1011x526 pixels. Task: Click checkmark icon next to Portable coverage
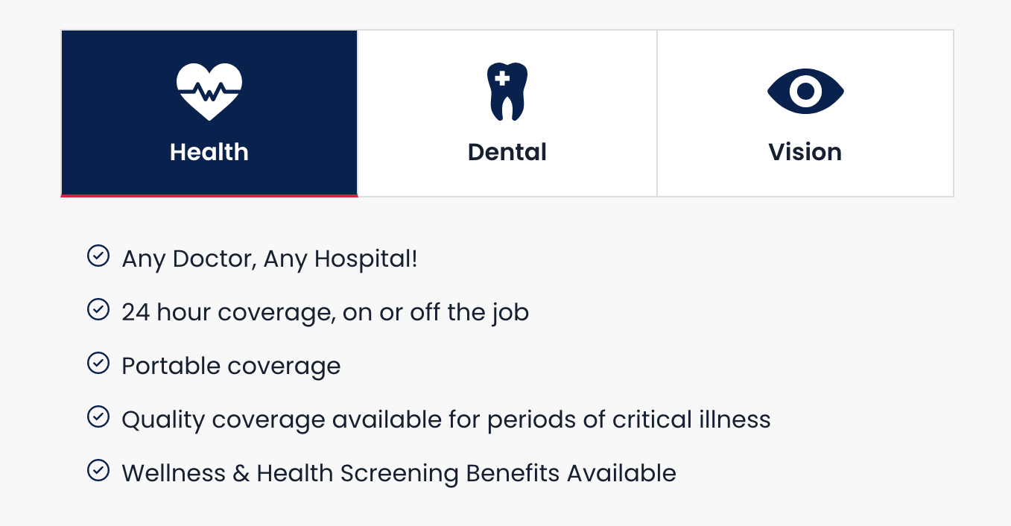click(98, 364)
